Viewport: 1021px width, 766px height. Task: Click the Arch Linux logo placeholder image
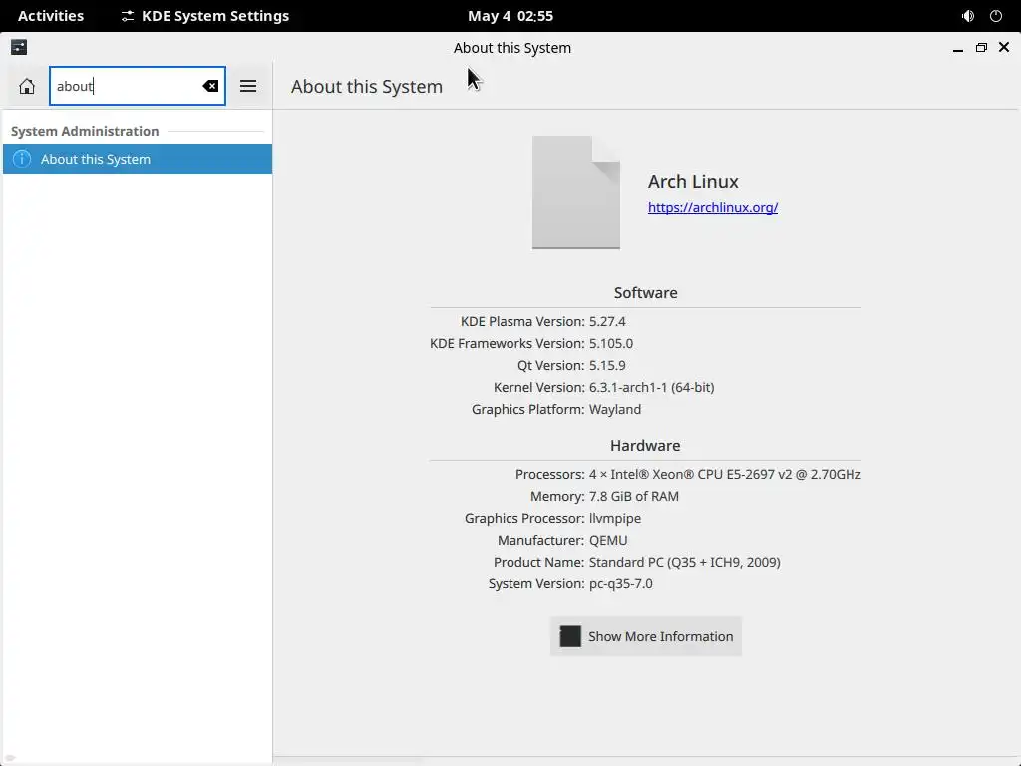tap(576, 192)
